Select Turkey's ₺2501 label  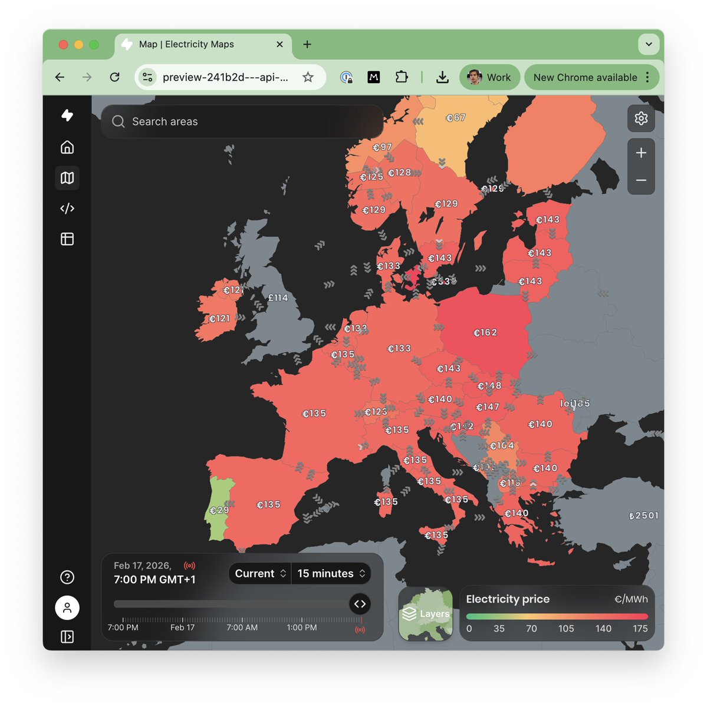pyautogui.click(x=643, y=516)
